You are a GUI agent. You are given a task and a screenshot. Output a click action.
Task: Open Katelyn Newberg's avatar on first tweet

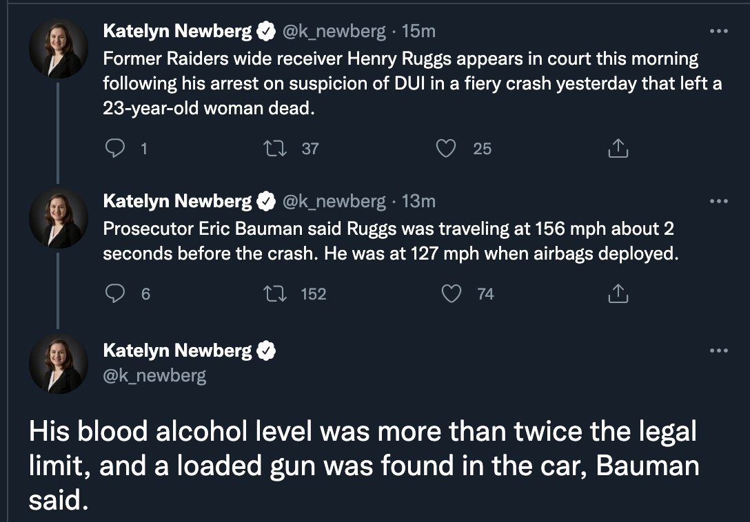58,49
